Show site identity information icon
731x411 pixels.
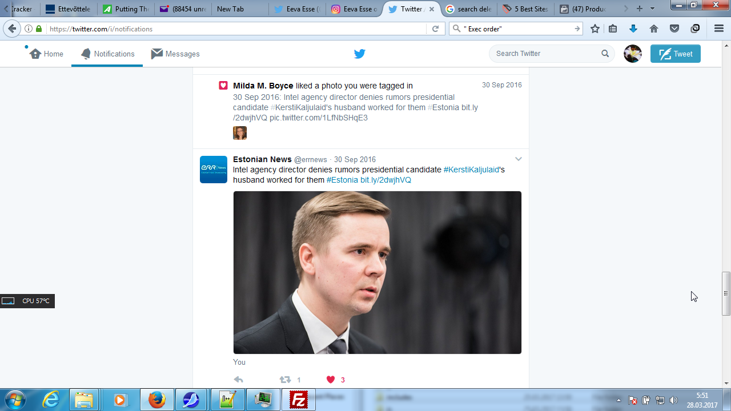coord(29,29)
